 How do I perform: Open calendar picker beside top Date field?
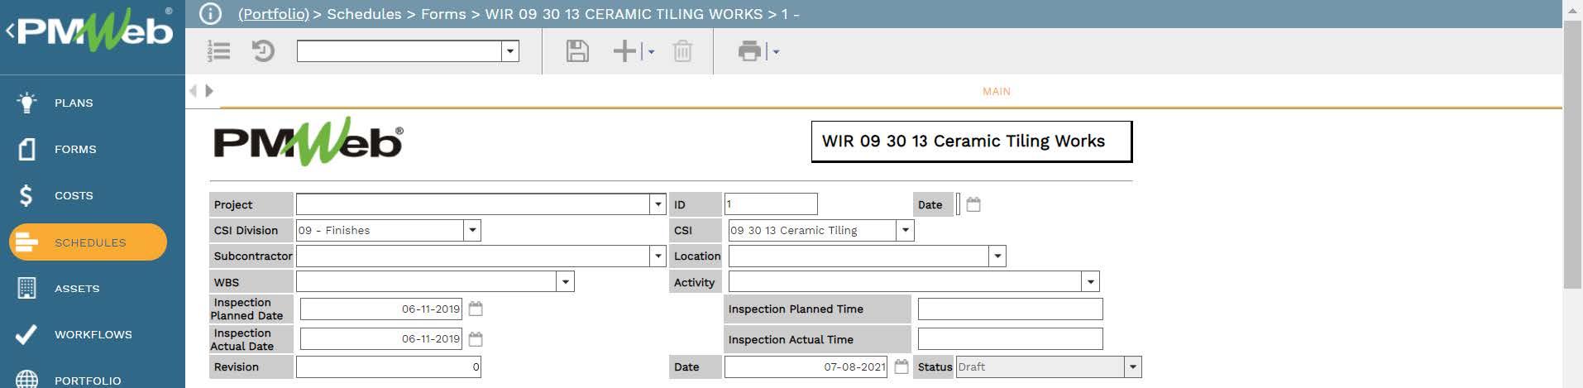973,204
